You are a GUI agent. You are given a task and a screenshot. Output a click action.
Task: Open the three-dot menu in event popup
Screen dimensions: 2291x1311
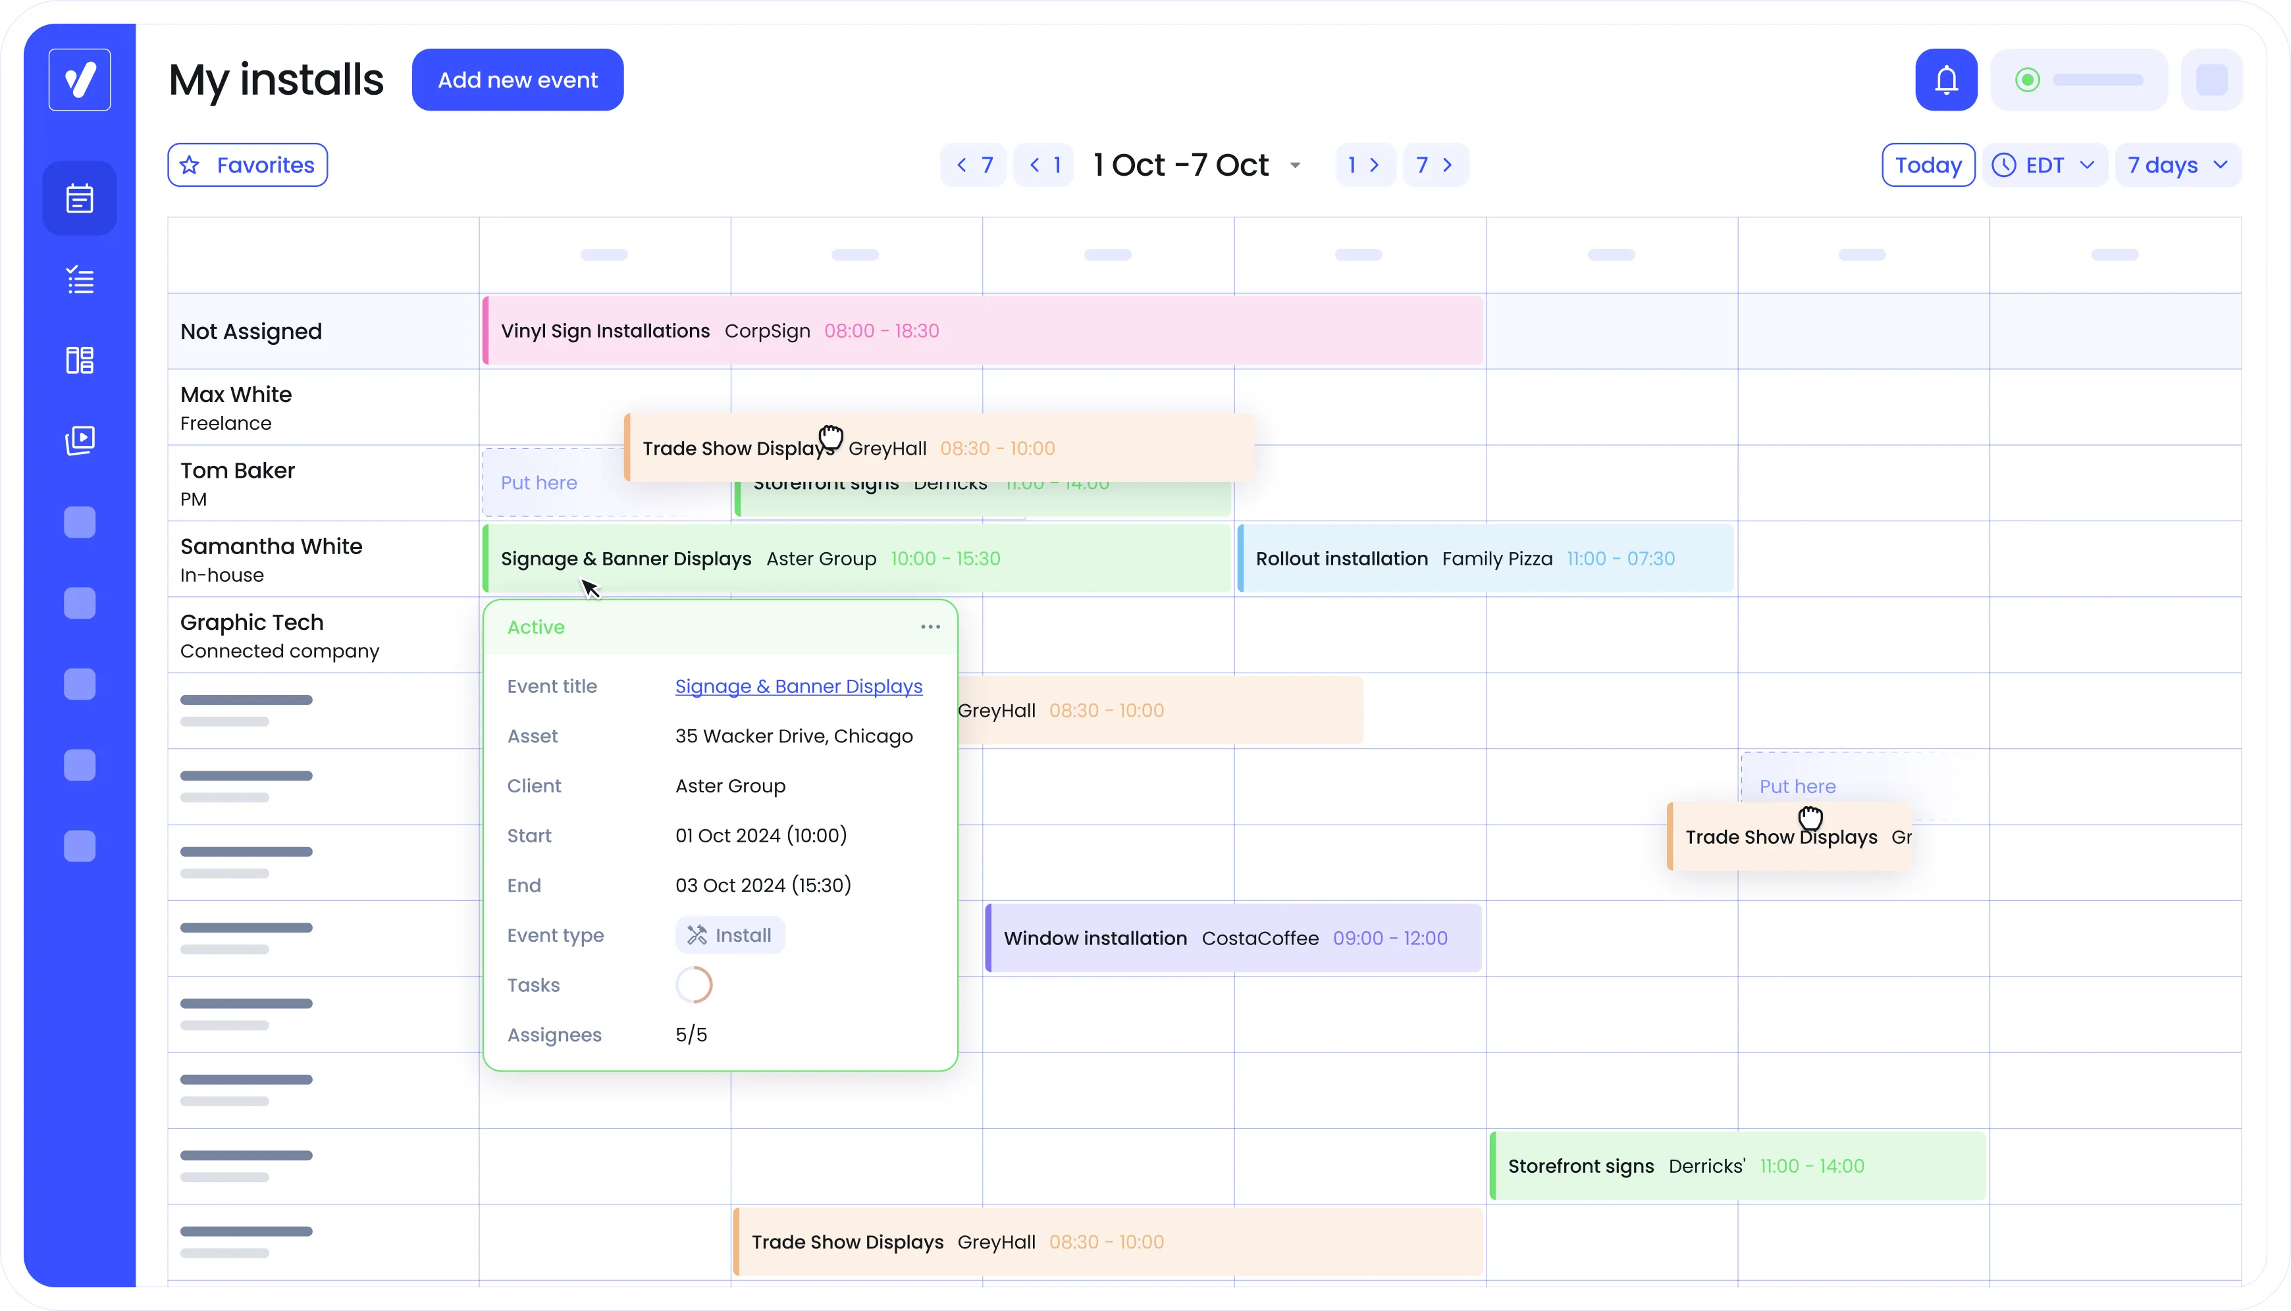click(930, 627)
